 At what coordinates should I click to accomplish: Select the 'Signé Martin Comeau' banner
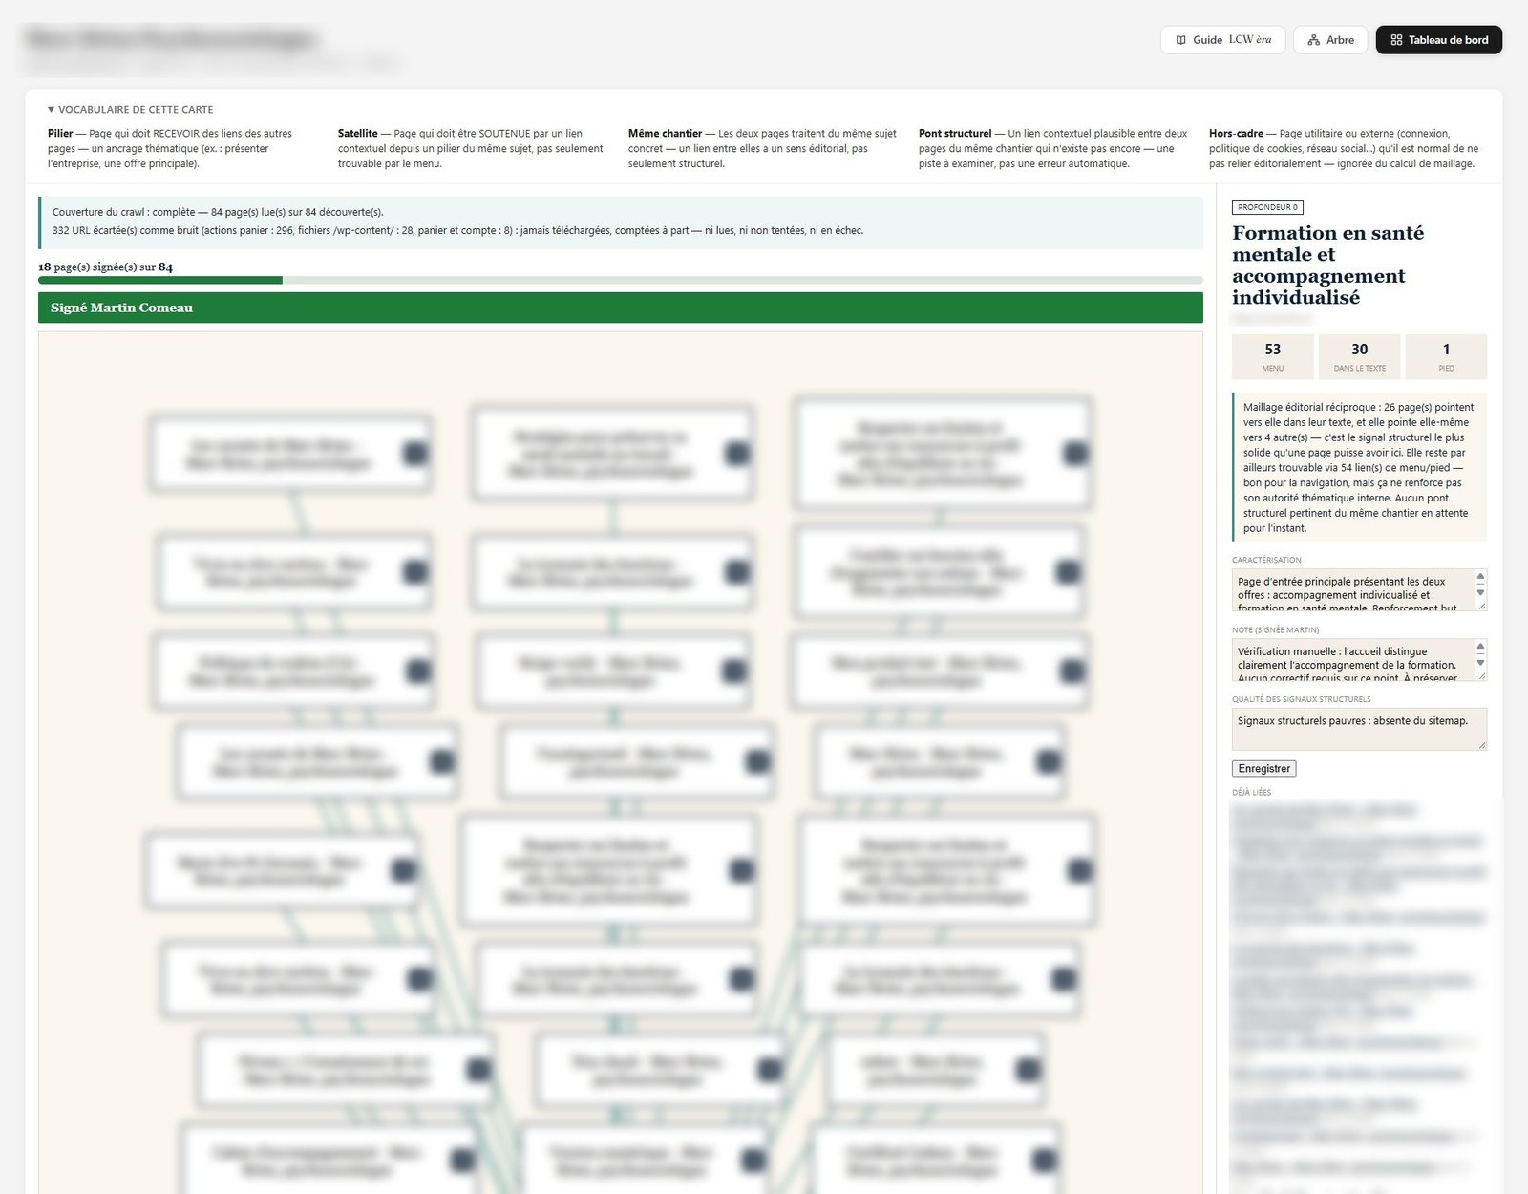(621, 308)
